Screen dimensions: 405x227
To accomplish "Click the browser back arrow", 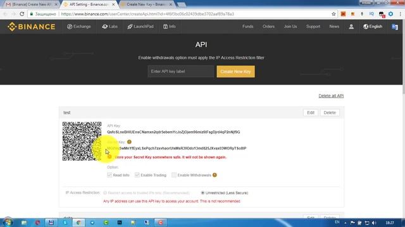I will pyautogui.click(x=5, y=14).
